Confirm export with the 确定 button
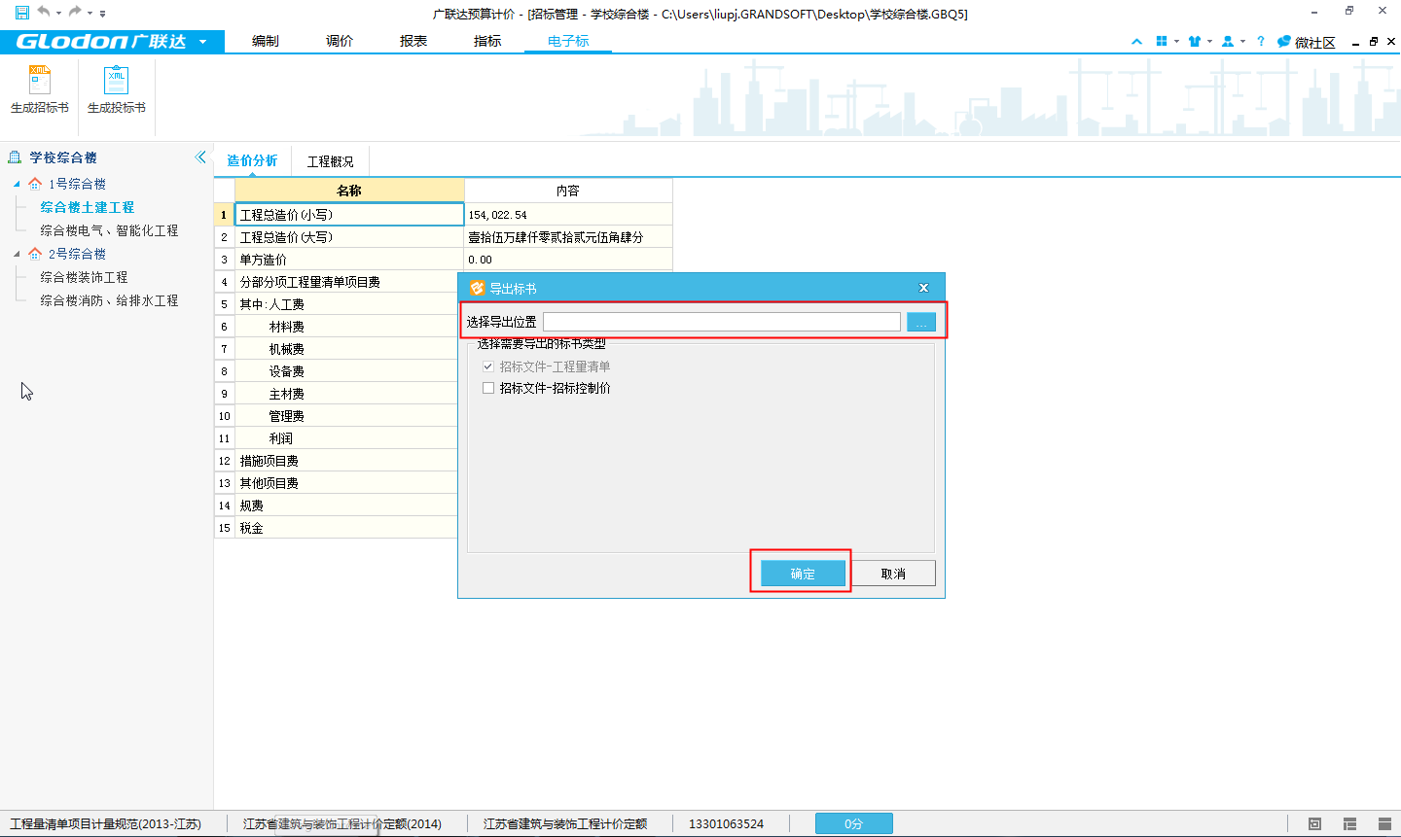The height and width of the screenshot is (837, 1401). click(803, 574)
